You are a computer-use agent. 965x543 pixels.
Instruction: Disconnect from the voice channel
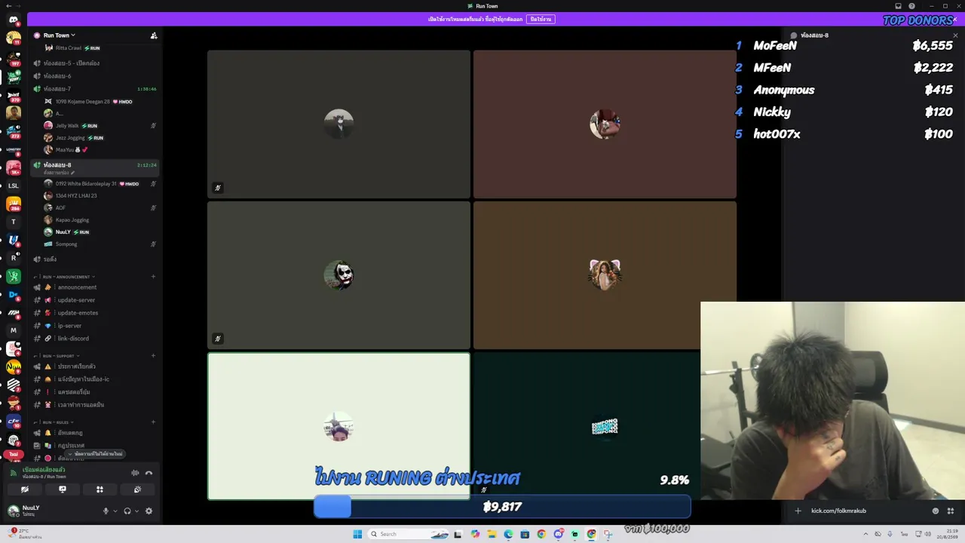point(149,473)
